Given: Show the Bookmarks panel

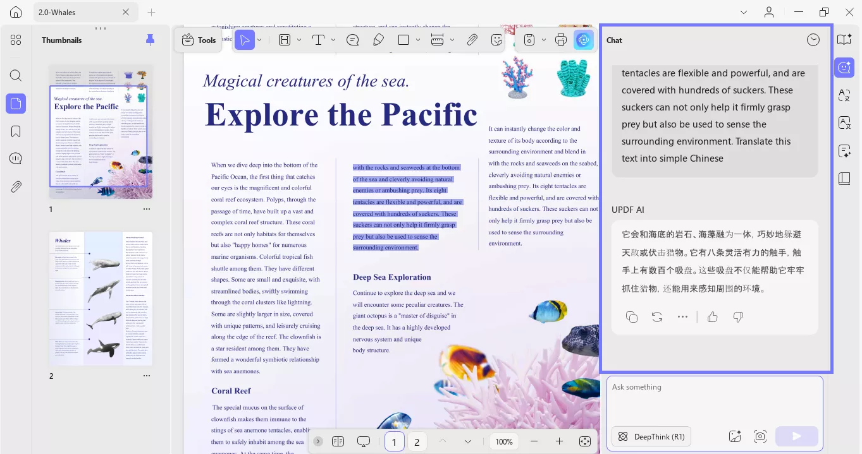Looking at the screenshot, I should (x=16, y=131).
